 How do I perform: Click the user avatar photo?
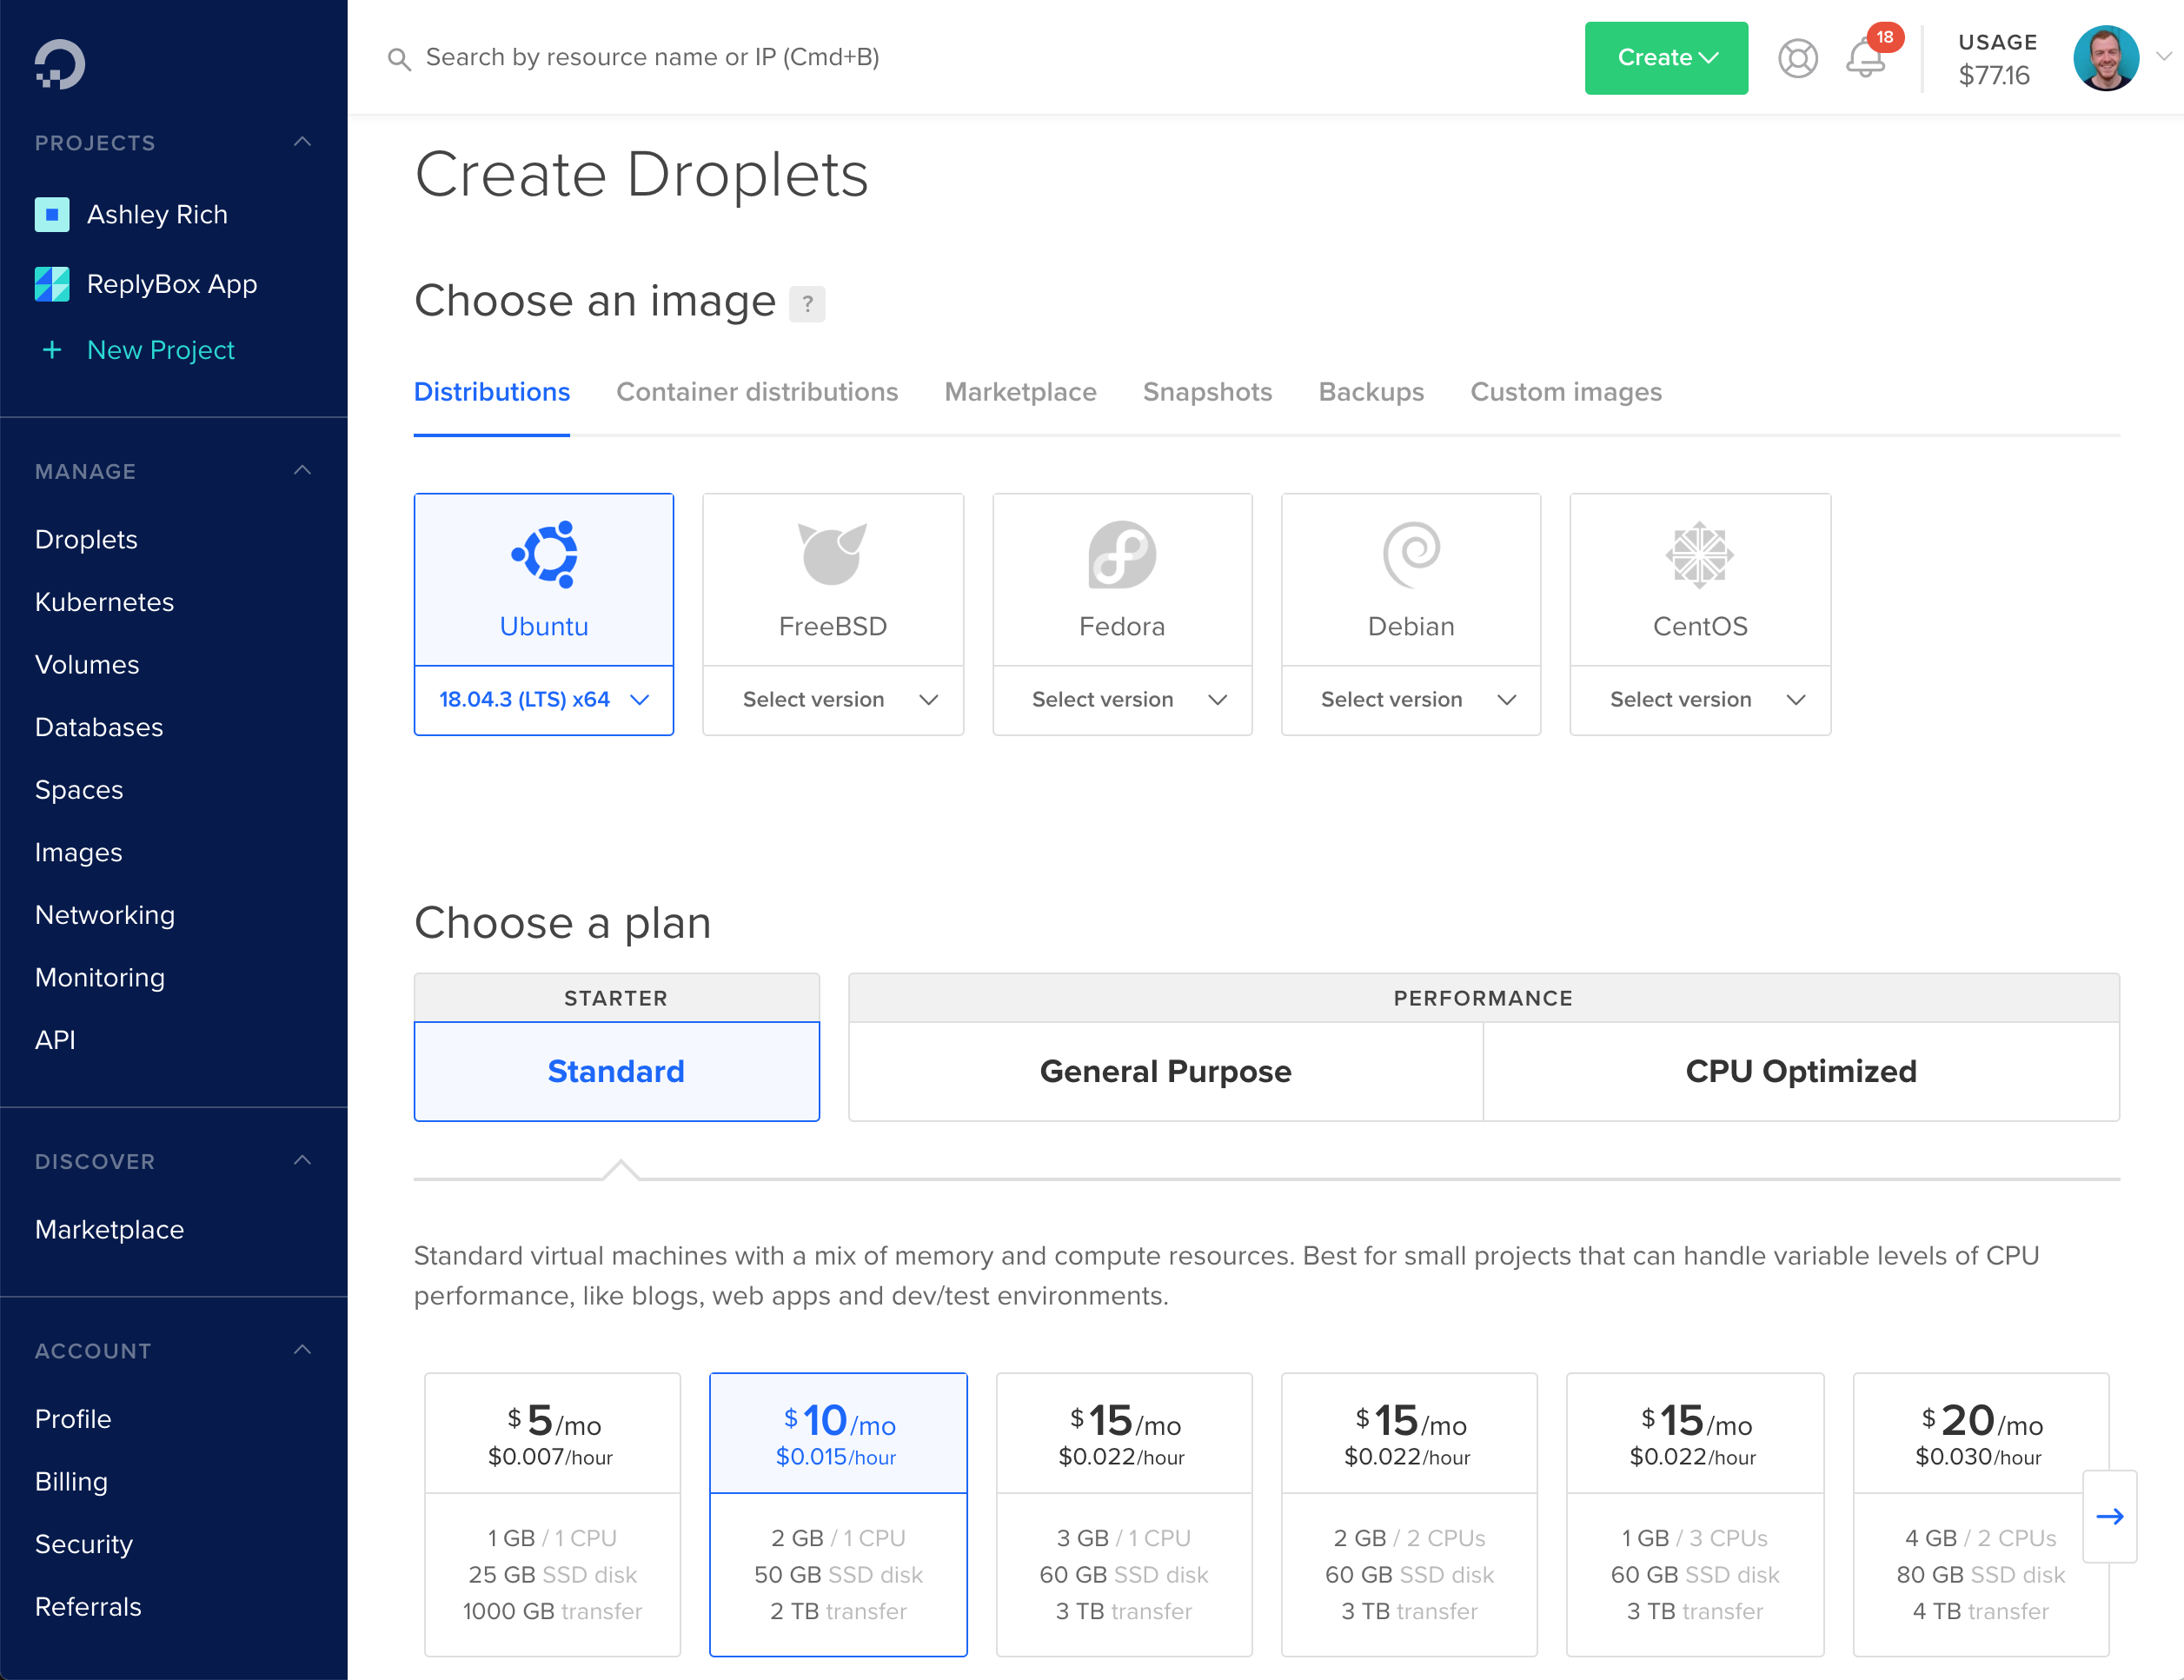tap(2106, 58)
